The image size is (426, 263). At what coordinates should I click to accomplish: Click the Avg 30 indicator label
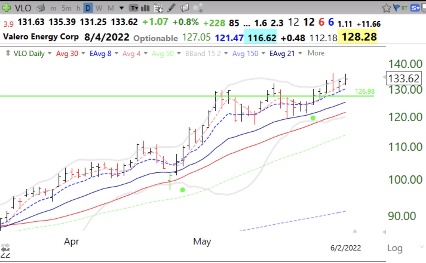(x=67, y=54)
